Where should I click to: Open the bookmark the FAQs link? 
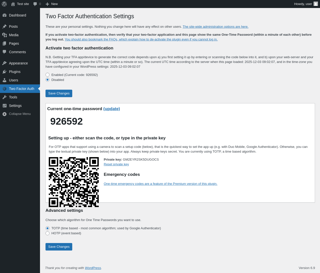(141, 39)
